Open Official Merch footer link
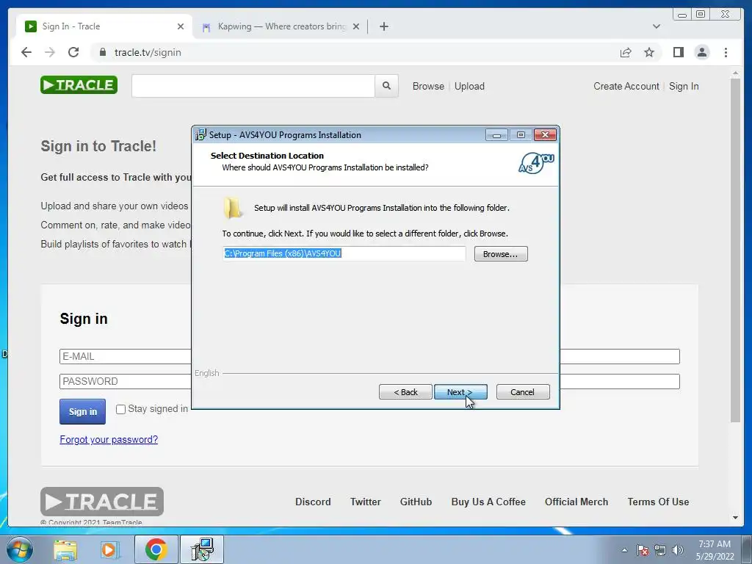Viewport: 752px width, 564px height. (576, 502)
